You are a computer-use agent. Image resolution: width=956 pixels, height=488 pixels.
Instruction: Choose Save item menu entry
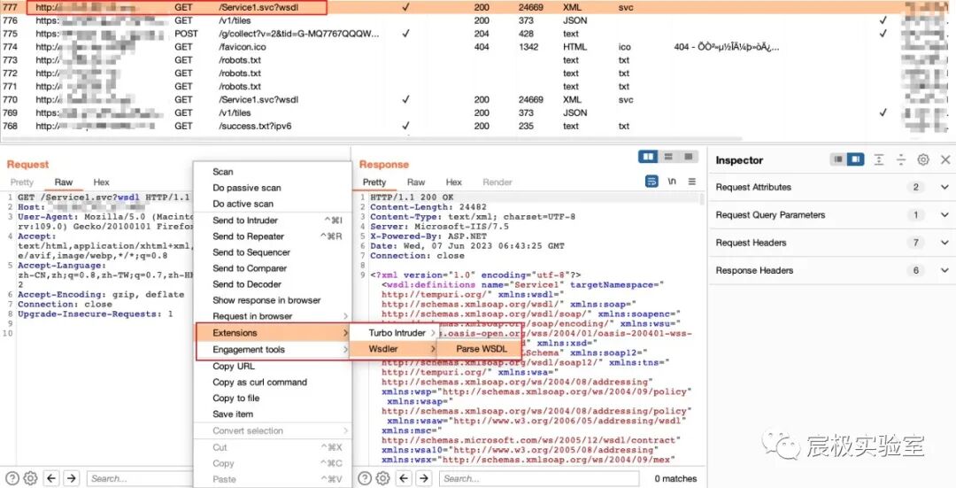coord(273,414)
